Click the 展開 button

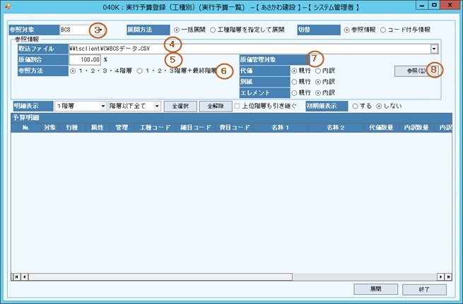[x=375, y=289]
